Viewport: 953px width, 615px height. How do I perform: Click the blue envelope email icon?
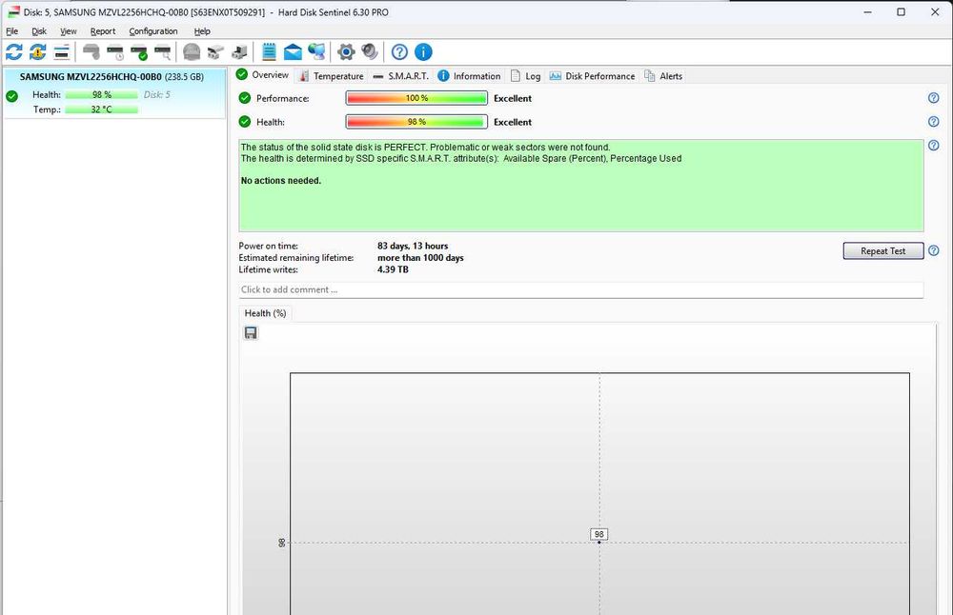coord(293,52)
